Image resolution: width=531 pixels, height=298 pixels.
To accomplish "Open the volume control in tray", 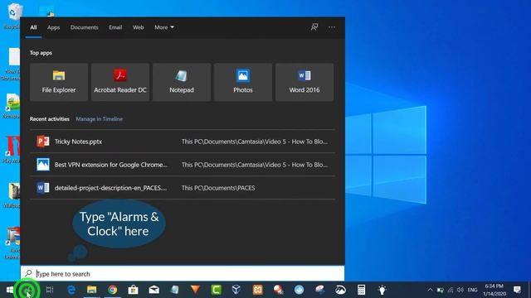I will point(460,290).
